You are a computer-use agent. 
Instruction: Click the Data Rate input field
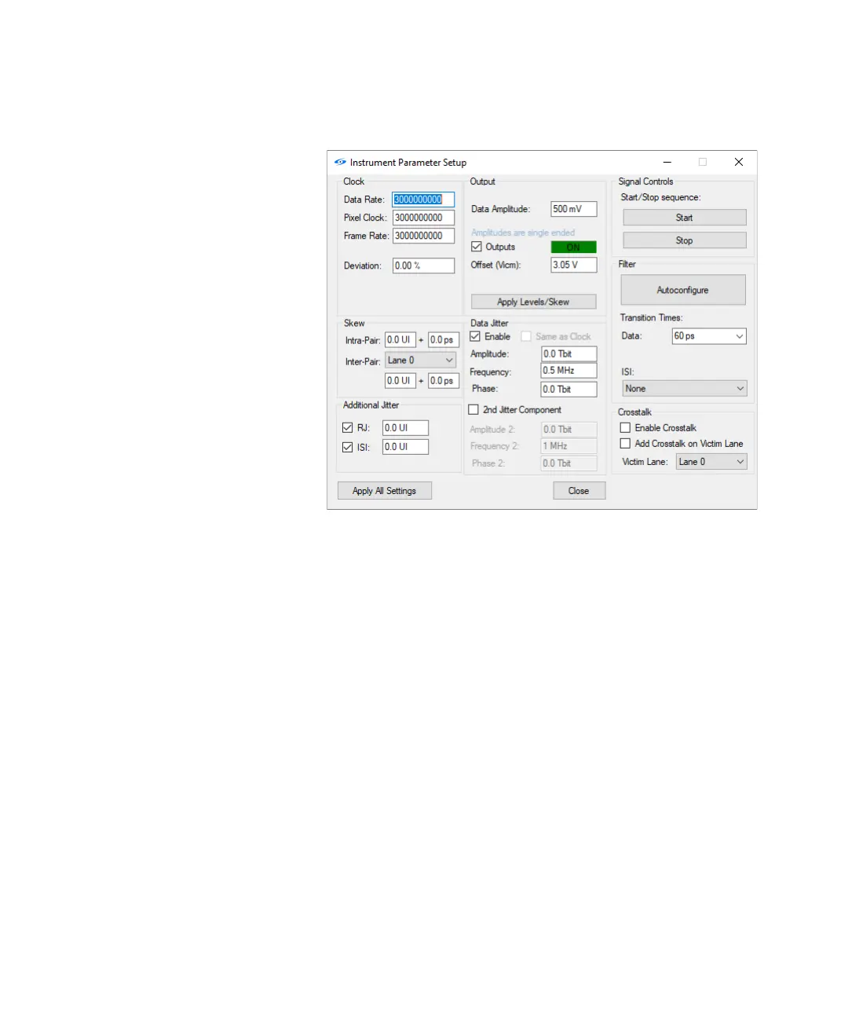[x=424, y=200]
